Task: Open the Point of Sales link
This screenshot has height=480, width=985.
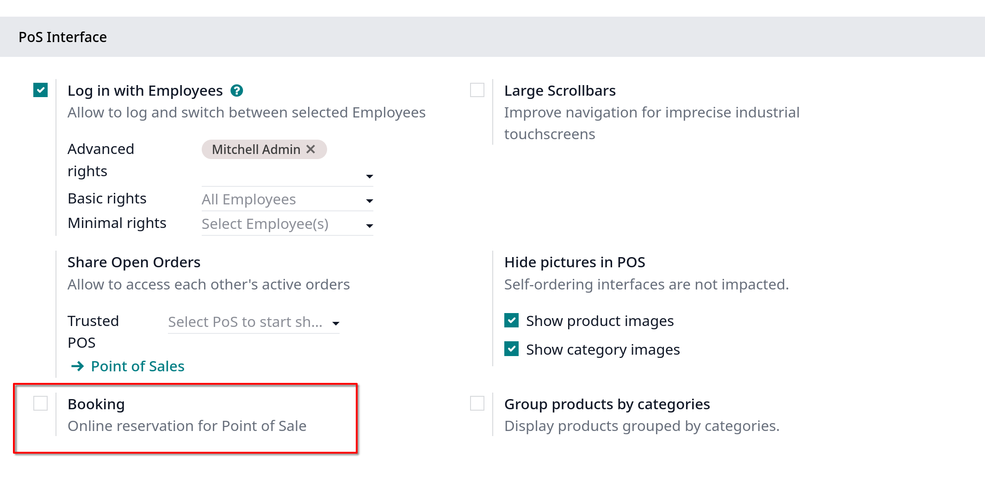Action: (x=137, y=366)
